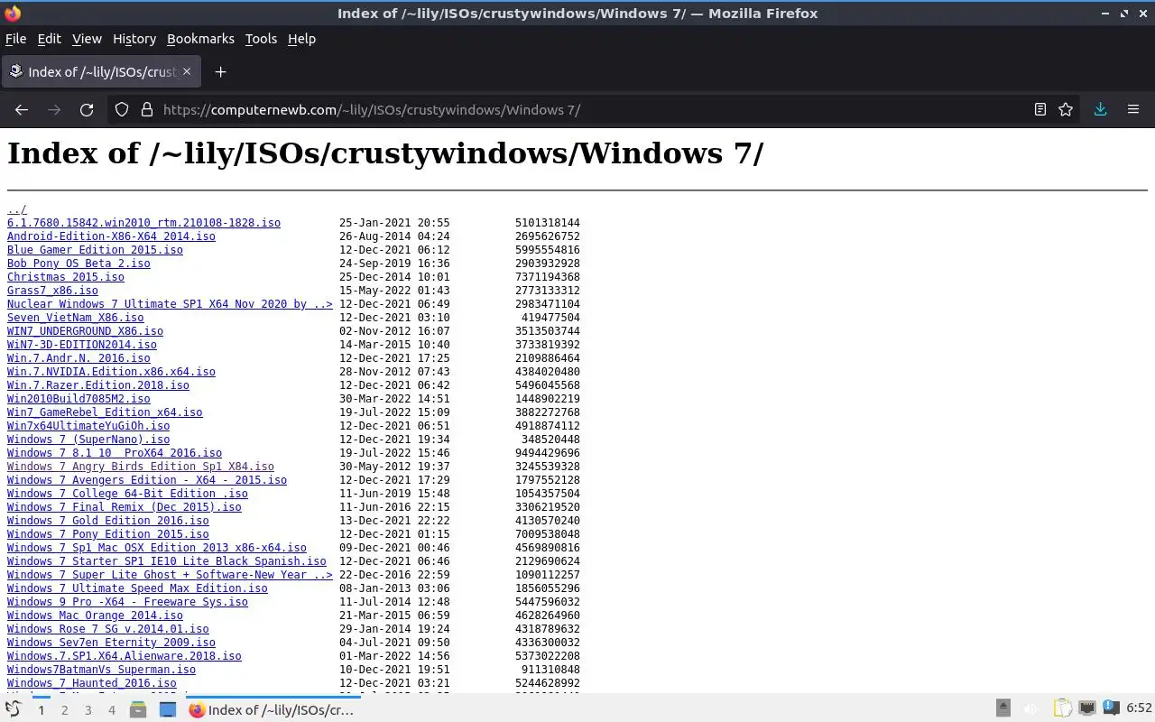Open Android-Edition-X86-X64_2014.iso link
This screenshot has height=722, width=1155.
(x=111, y=236)
